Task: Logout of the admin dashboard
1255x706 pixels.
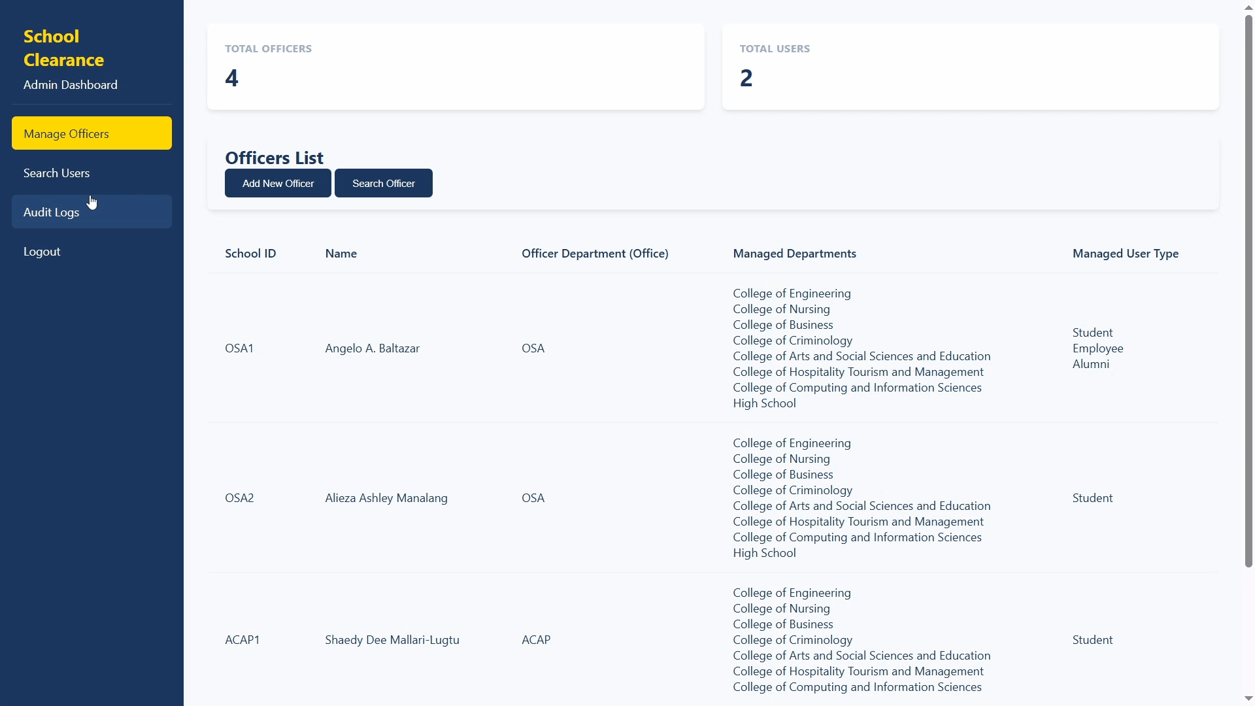Action: tap(41, 251)
